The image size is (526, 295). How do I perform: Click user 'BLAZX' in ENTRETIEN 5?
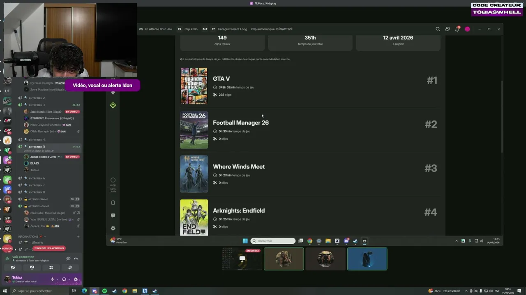[35, 163]
